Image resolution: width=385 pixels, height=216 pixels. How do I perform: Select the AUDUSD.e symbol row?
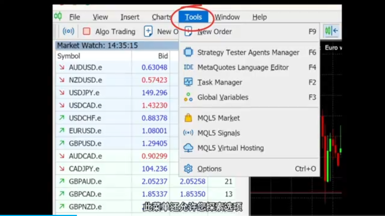point(117,67)
